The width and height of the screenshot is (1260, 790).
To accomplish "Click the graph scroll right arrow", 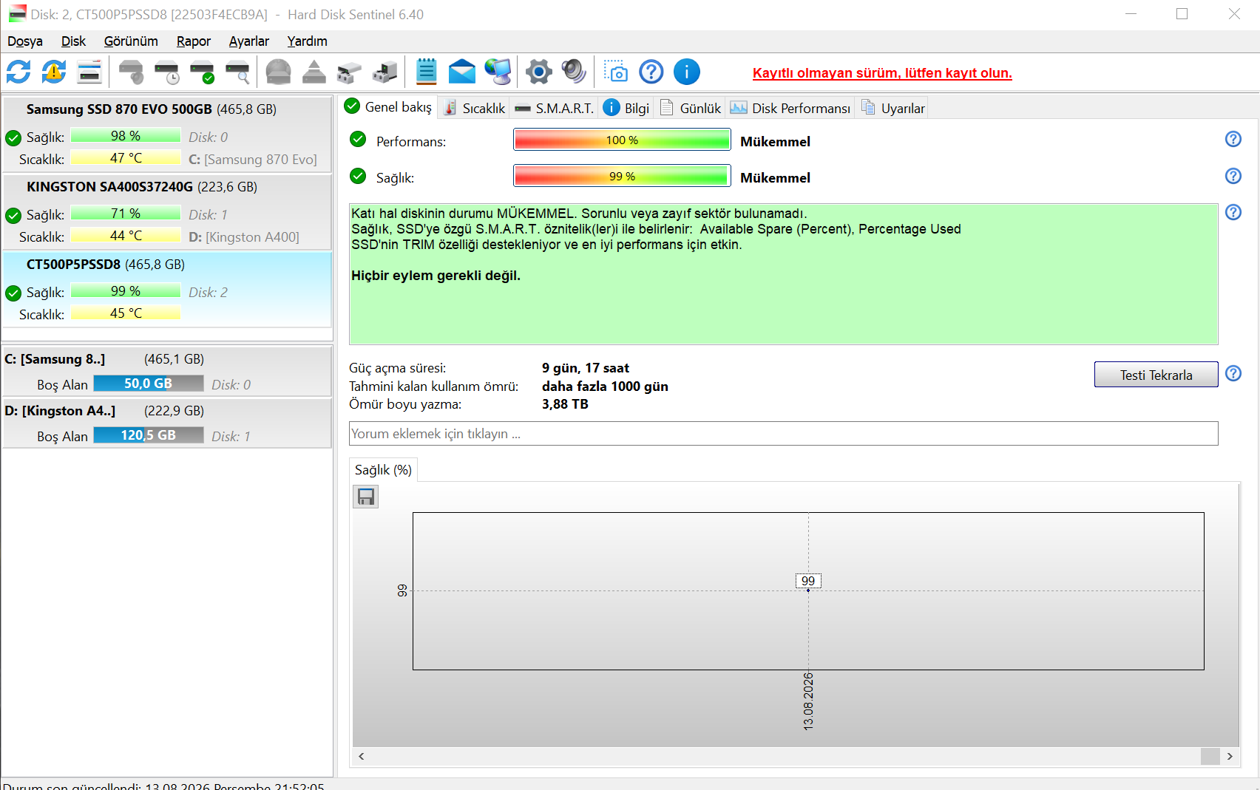I will 1230,756.
